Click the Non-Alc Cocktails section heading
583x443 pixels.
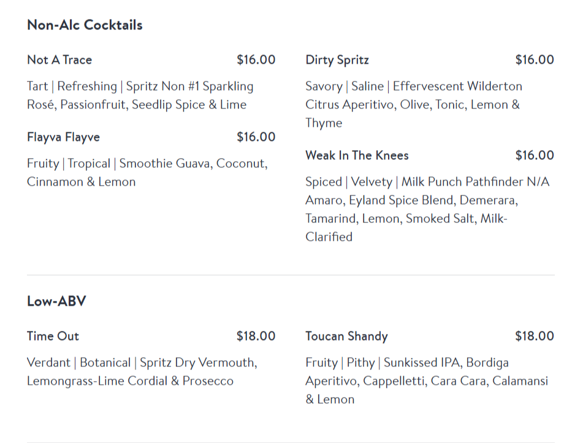85,25
